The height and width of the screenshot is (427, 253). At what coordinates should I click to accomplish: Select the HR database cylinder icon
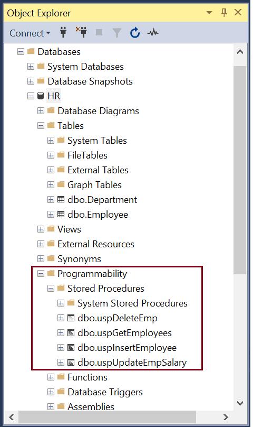click(x=41, y=96)
